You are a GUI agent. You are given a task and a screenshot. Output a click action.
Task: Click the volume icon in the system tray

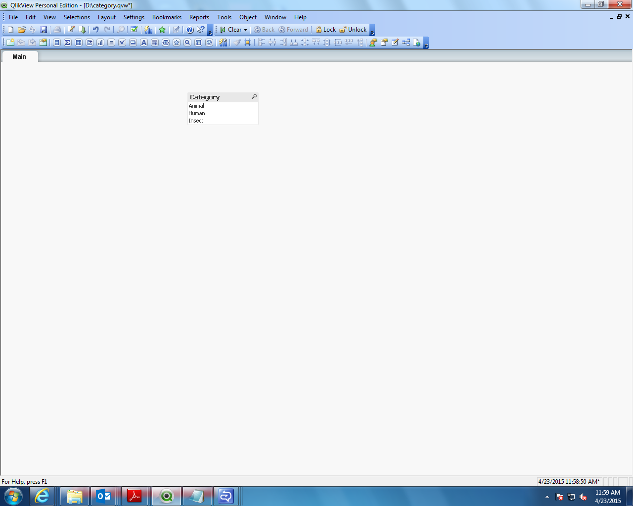coord(583,497)
